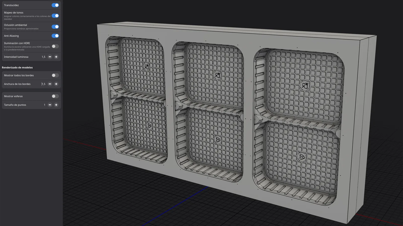403x226 pixels.
Task: Click the Mostrar esferas label
Action: [x=13, y=96]
